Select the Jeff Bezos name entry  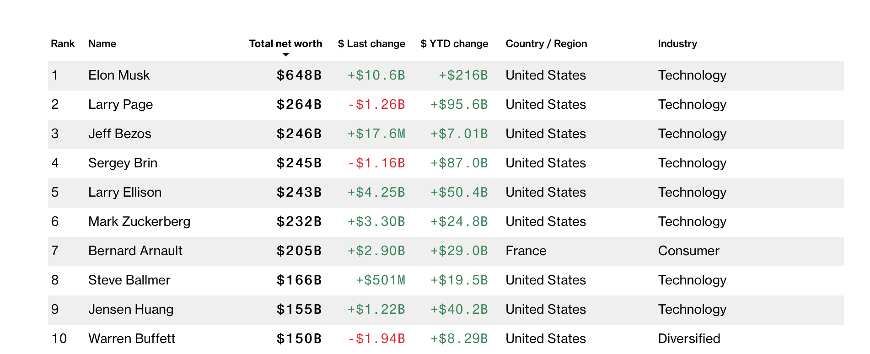119,134
